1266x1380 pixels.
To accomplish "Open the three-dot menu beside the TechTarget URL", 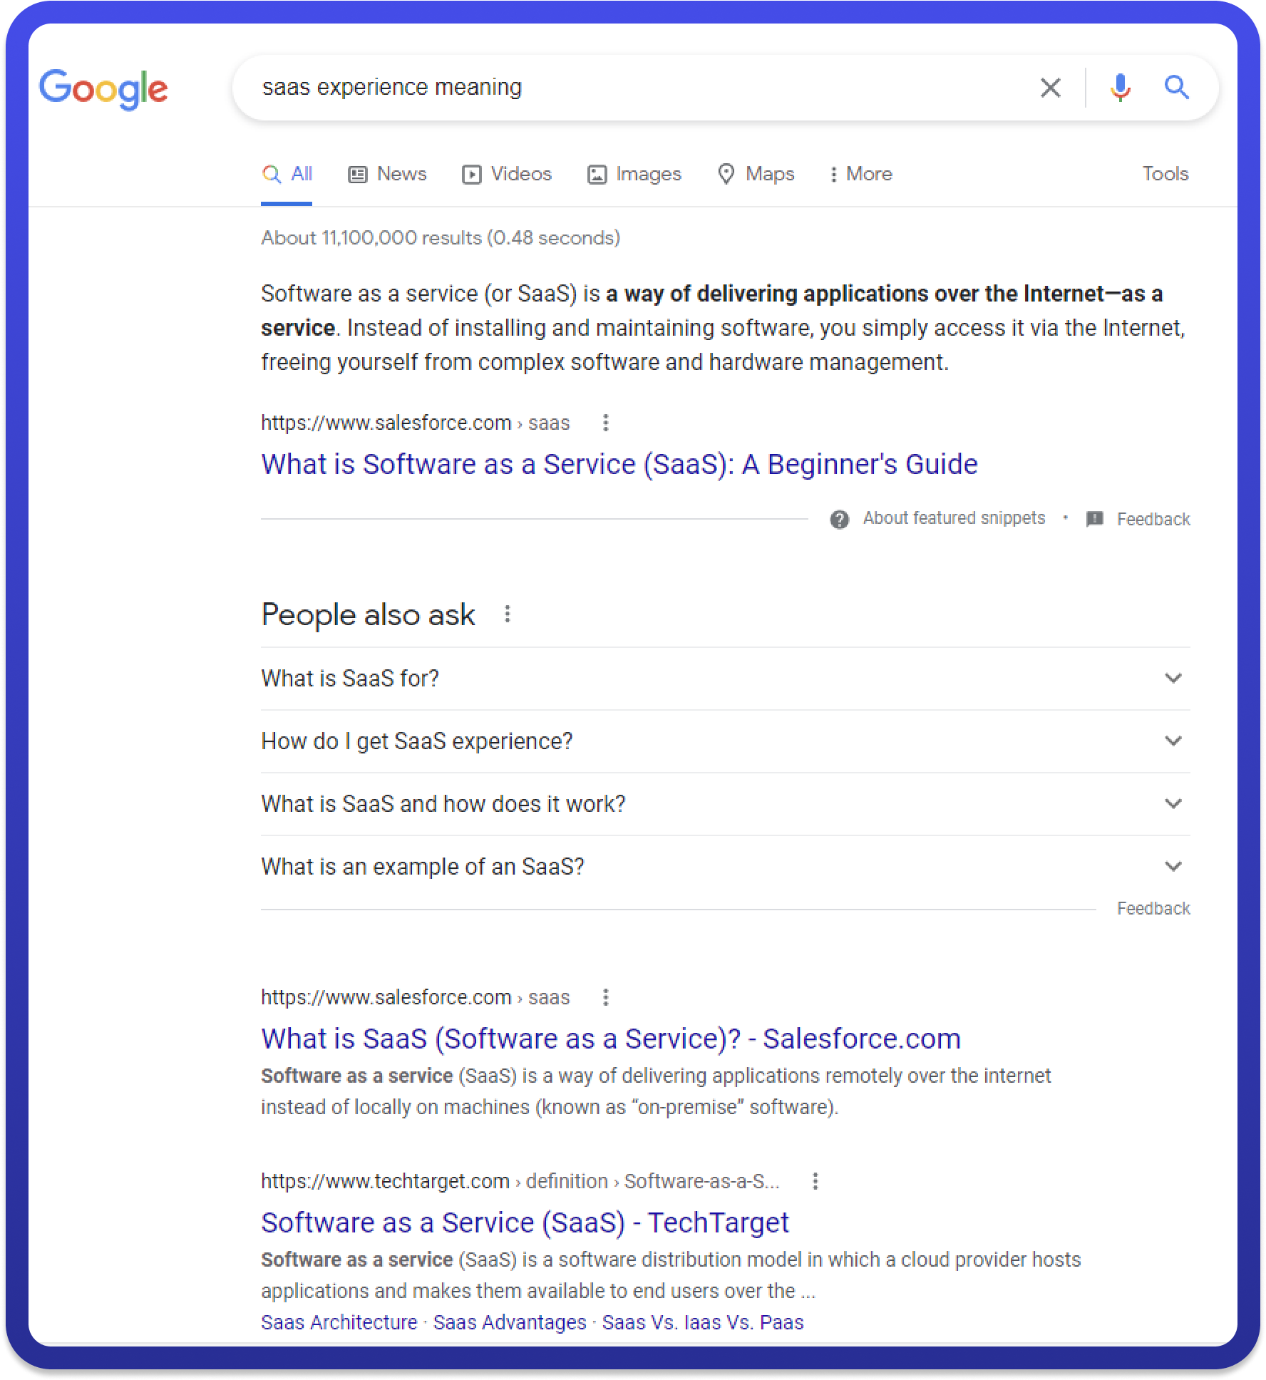I will click(x=815, y=1181).
